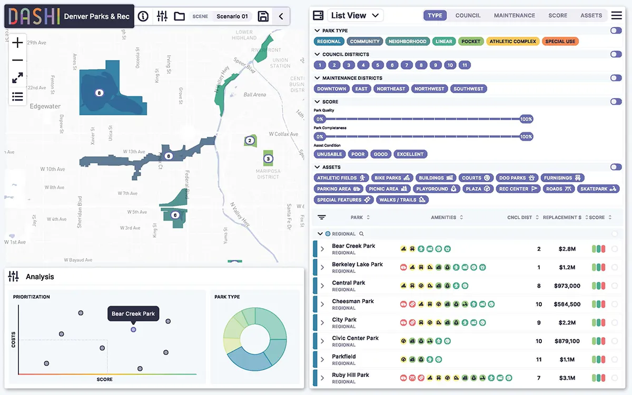Image resolution: width=632 pixels, height=395 pixels.
Task: Expand map to fullscreen
Action: (x=17, y=78)
